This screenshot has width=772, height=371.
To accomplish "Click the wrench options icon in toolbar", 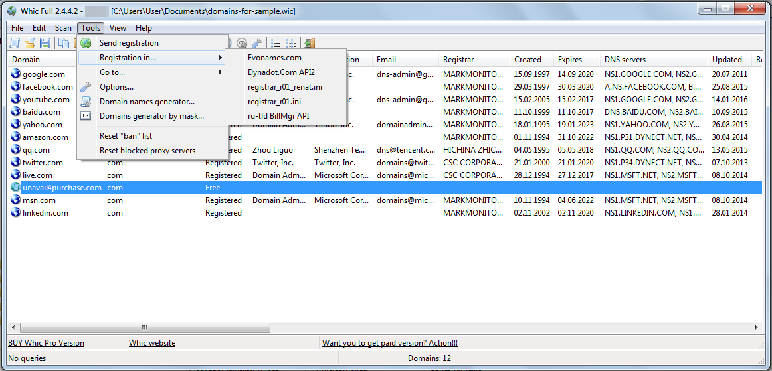I will (258, 44).
